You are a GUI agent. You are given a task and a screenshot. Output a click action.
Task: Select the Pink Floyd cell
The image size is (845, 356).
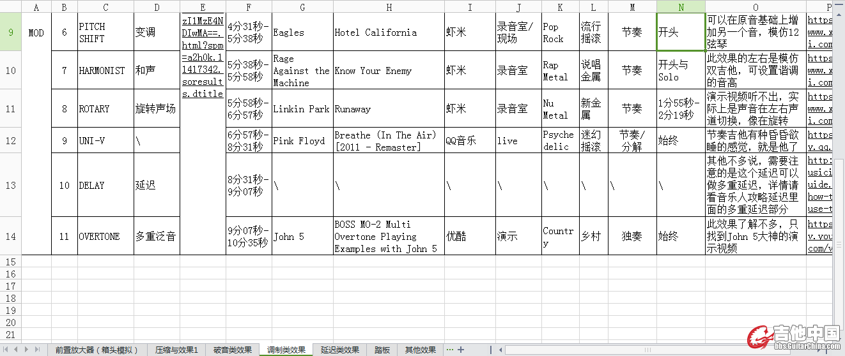(302, 140)
